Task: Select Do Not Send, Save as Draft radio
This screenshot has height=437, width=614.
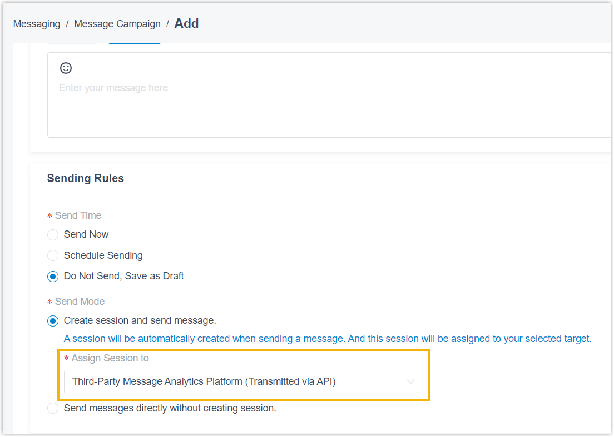Action: coord(53,277)
